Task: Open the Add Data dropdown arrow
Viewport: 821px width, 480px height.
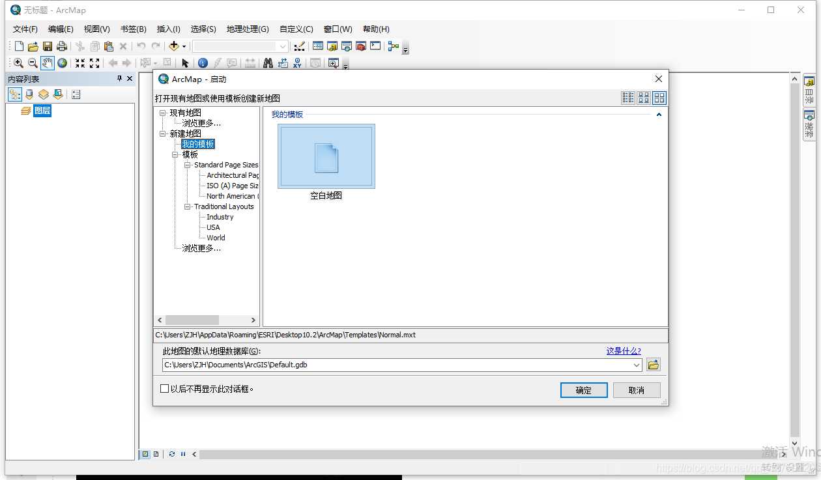Action: coord(184,47)
